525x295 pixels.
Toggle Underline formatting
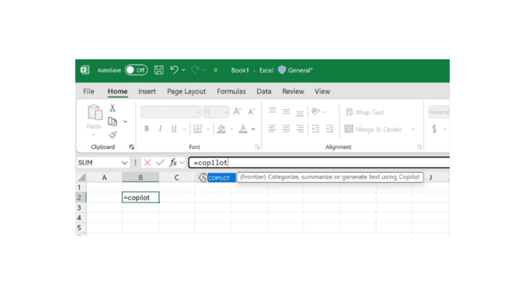[x=174, y=129]
